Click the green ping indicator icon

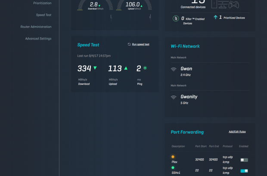click(145, 68)
